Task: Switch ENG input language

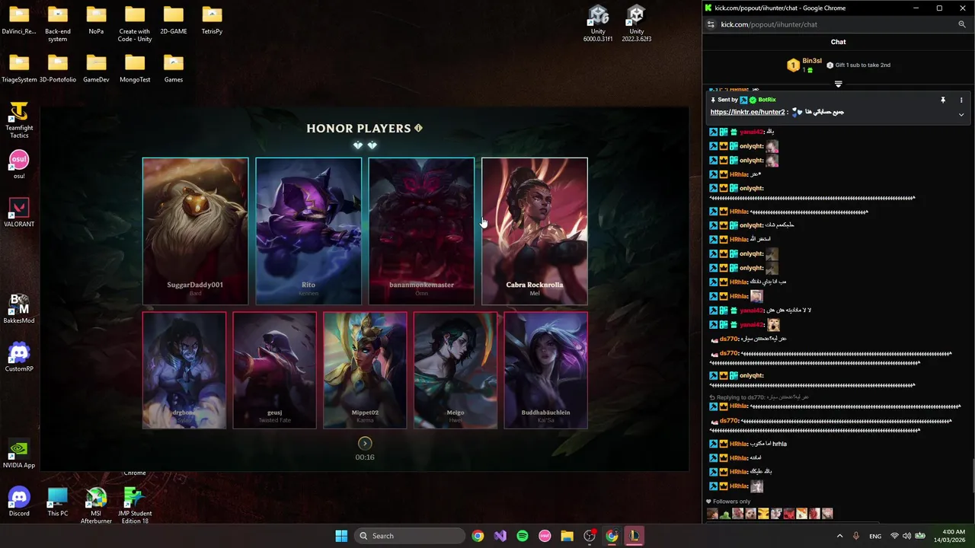Action: coord(875,536)
